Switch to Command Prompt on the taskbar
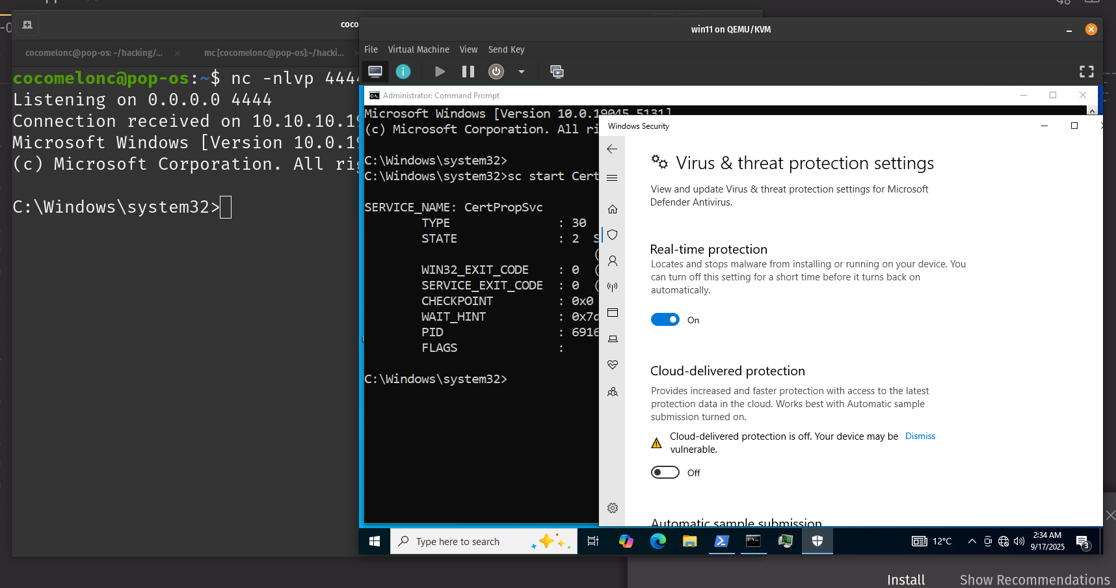This screenshot has width=1116, height=588. (x=753, y=541)
